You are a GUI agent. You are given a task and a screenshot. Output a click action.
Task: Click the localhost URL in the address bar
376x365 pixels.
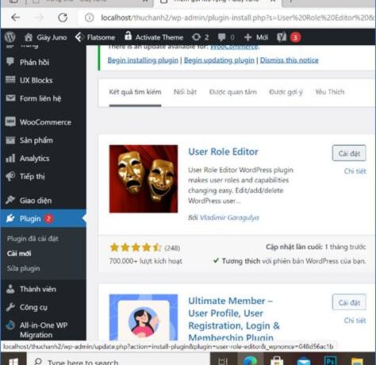[x=237, y=17]
